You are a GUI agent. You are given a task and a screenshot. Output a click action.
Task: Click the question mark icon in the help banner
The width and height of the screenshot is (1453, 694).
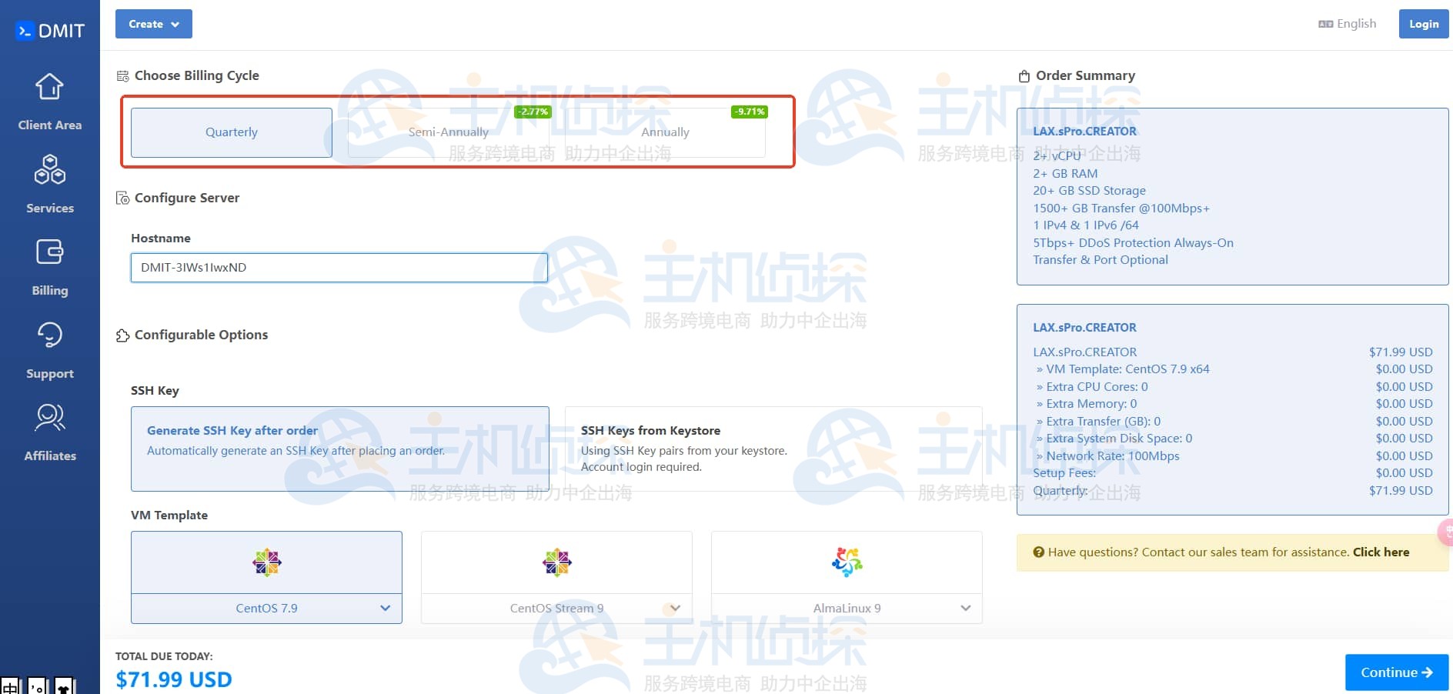pos(1038,552)
